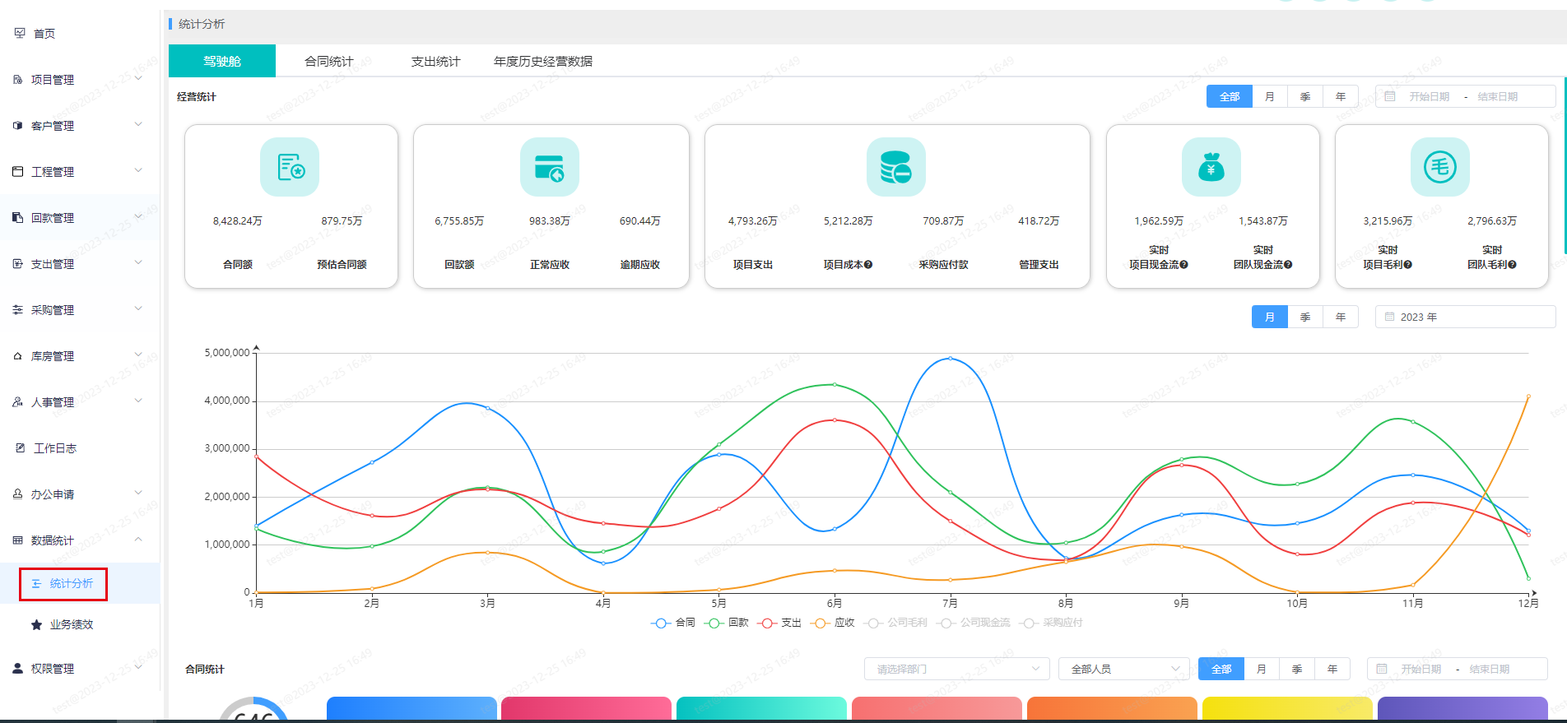Click help icon beside 团队现金流
This screenshot has width=1567, height=723.
click(x=1289, y=265)
